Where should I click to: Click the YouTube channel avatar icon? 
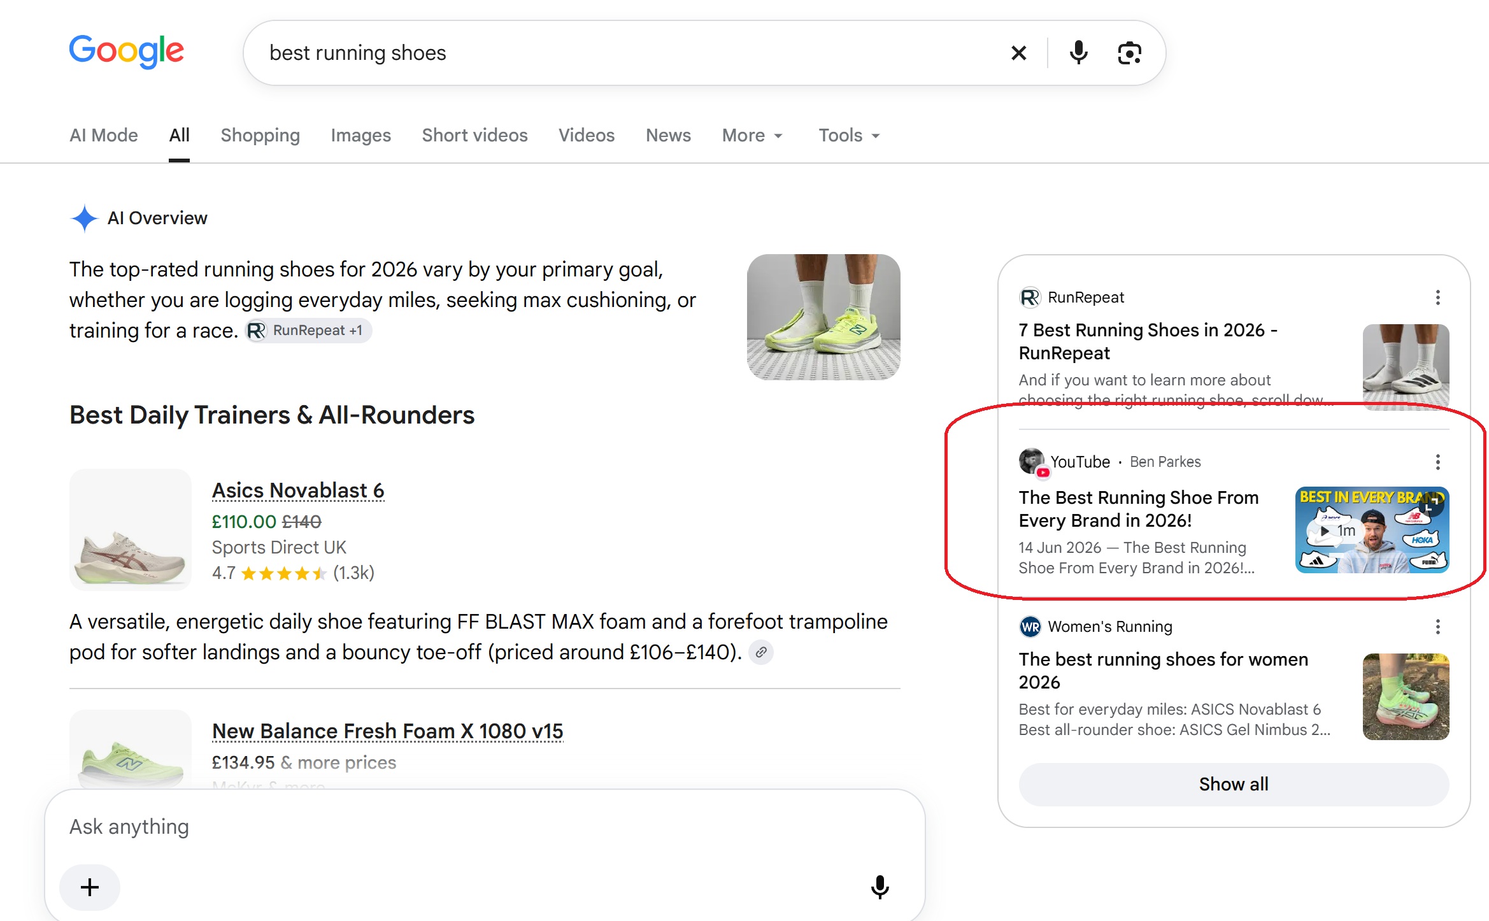(x=1032, y=462)
